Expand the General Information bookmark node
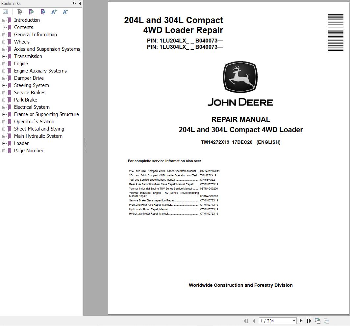The image size is (350, 326). click(x=4, y=35)
